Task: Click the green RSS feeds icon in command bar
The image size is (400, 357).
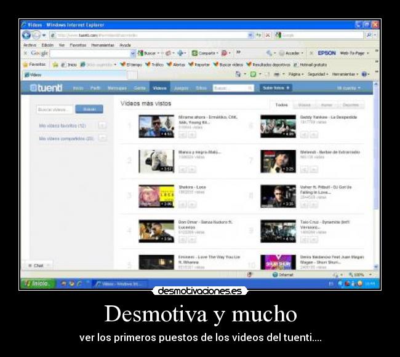Action: click(253, 74)
